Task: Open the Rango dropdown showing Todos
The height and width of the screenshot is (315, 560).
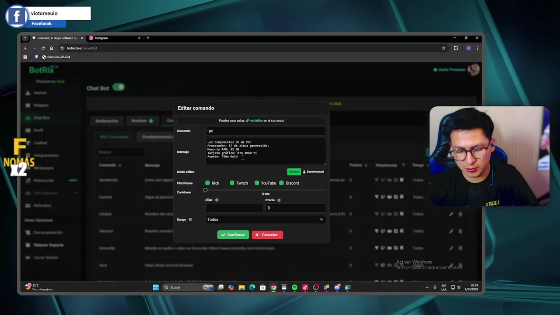Action: [266, 220]
